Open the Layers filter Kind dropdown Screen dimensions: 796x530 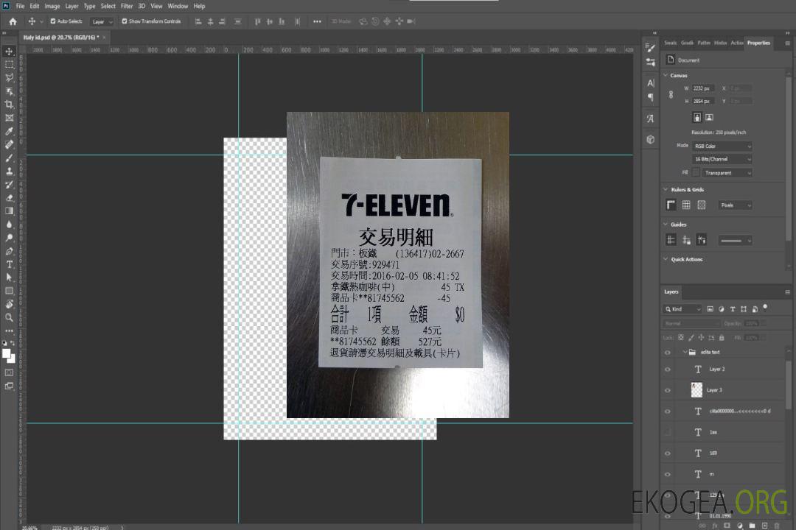pyautogui.click(x=682, y=309)
